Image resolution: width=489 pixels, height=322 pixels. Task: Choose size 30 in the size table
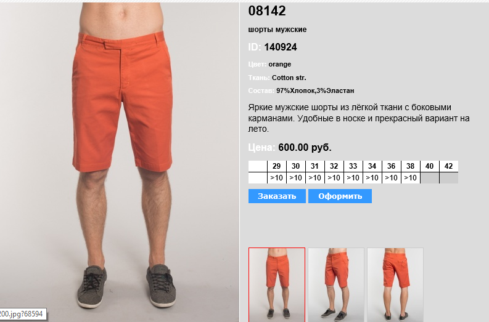tap(295, 166)
